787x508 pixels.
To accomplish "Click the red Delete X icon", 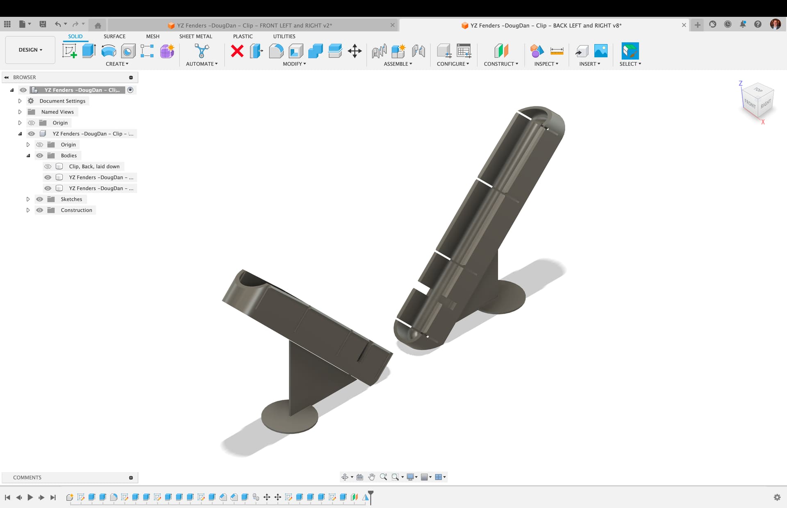I will coord(237,51).
